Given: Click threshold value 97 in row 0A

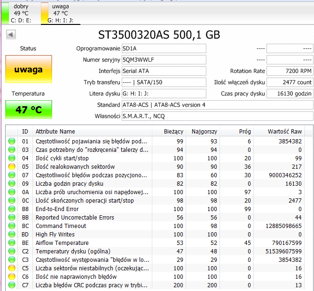Looking at the screenshot, I should [248, 192].
